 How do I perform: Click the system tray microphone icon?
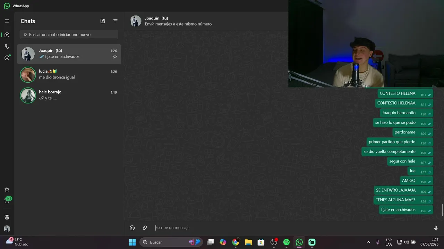[x=378, y=242]
